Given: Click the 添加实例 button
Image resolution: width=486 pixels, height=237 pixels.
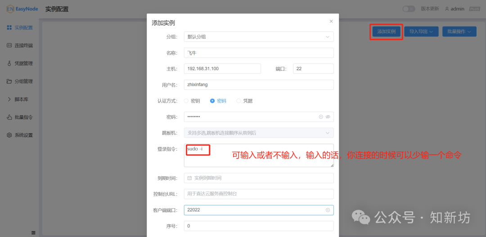Looking at the screenshot, I should tap(386, 31).
